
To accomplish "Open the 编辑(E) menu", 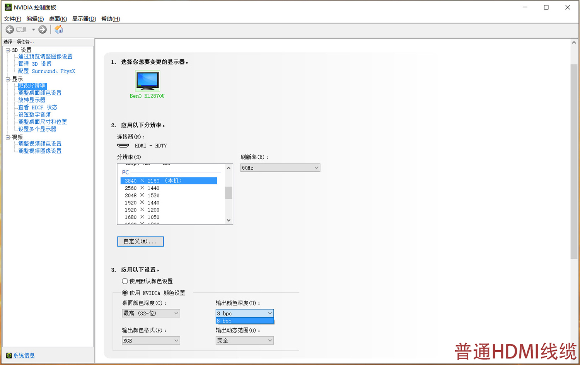I will point(35,19).
